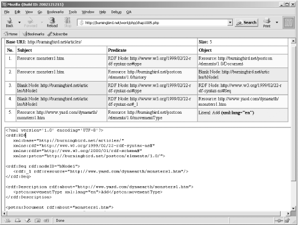The height and width of the screenshot is (225, 298).
Task: Open the Go menu
Action: click(40, 12)
